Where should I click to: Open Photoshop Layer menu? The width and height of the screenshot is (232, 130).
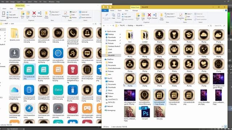(18, 2)
